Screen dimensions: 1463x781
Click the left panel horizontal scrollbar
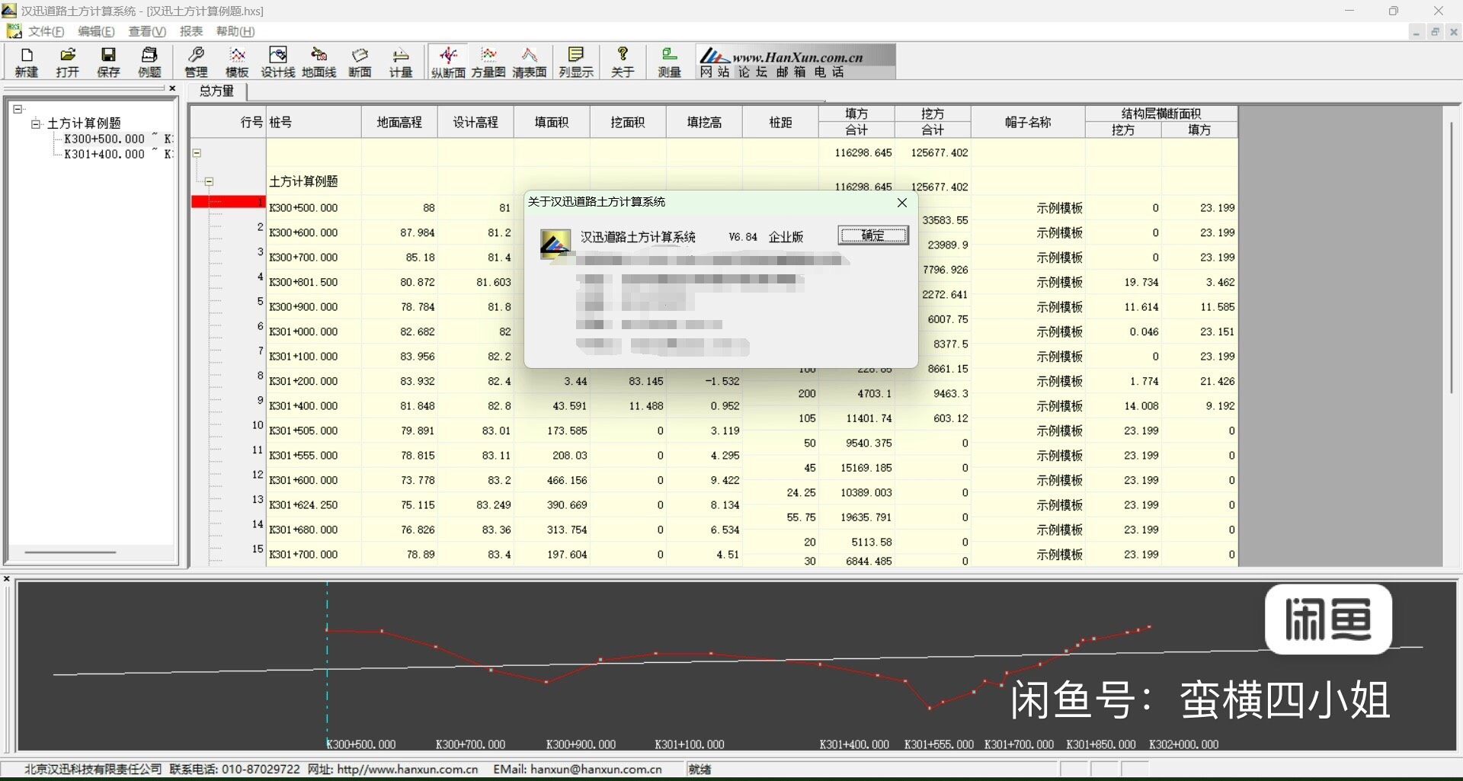tap(70, 552)
